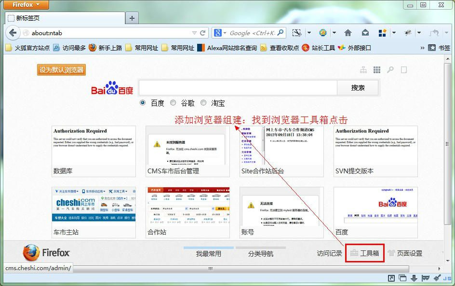Click the 站长工具 bookmark icon
The width and height of the screenshot is (455, 286).
click(x=305, y=48)
